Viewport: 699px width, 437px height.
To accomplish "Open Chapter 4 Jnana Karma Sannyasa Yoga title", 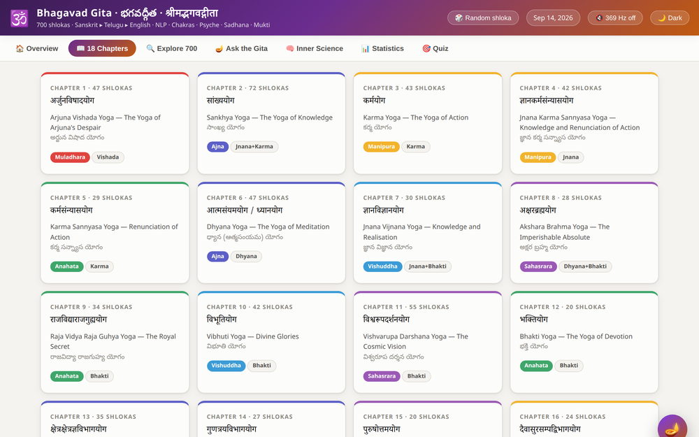I will pos(579,122).
